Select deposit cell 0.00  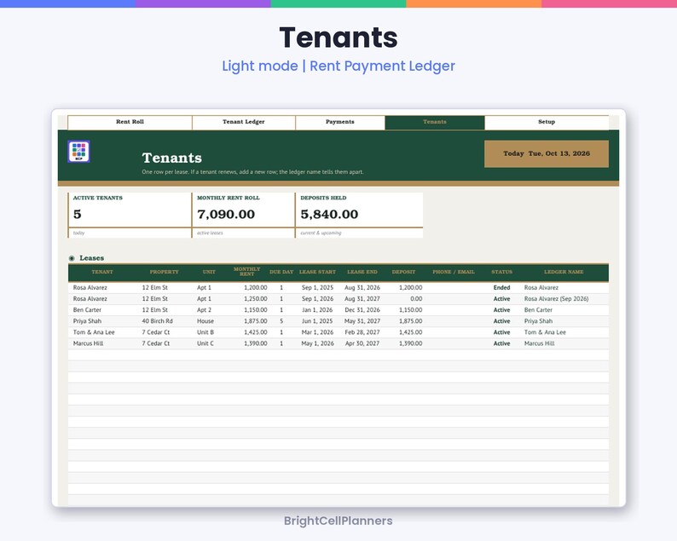click(x=416, y=299)
